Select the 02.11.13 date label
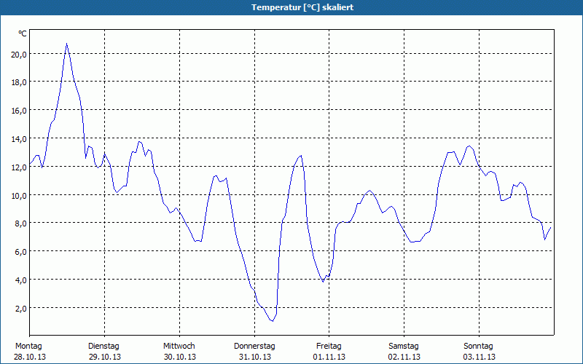 tap(404, 357)
